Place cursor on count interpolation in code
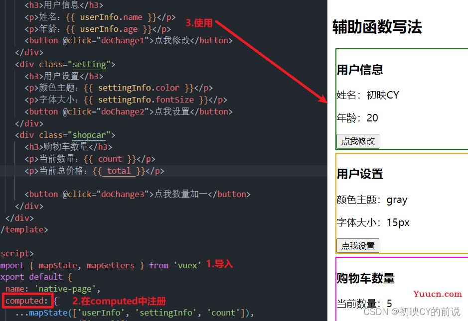This screenshot has height=321, width=468. click(110, 159)
